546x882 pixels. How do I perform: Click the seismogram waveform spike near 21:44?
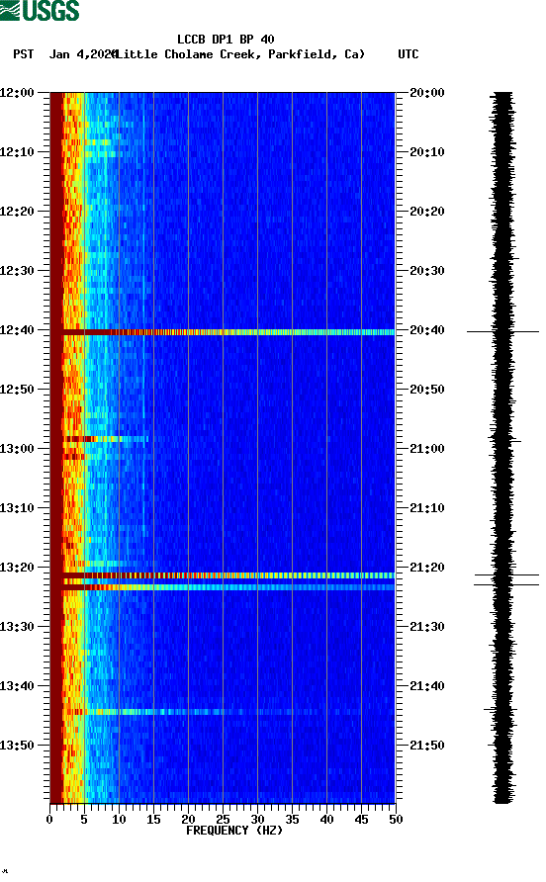pos(500,710)
